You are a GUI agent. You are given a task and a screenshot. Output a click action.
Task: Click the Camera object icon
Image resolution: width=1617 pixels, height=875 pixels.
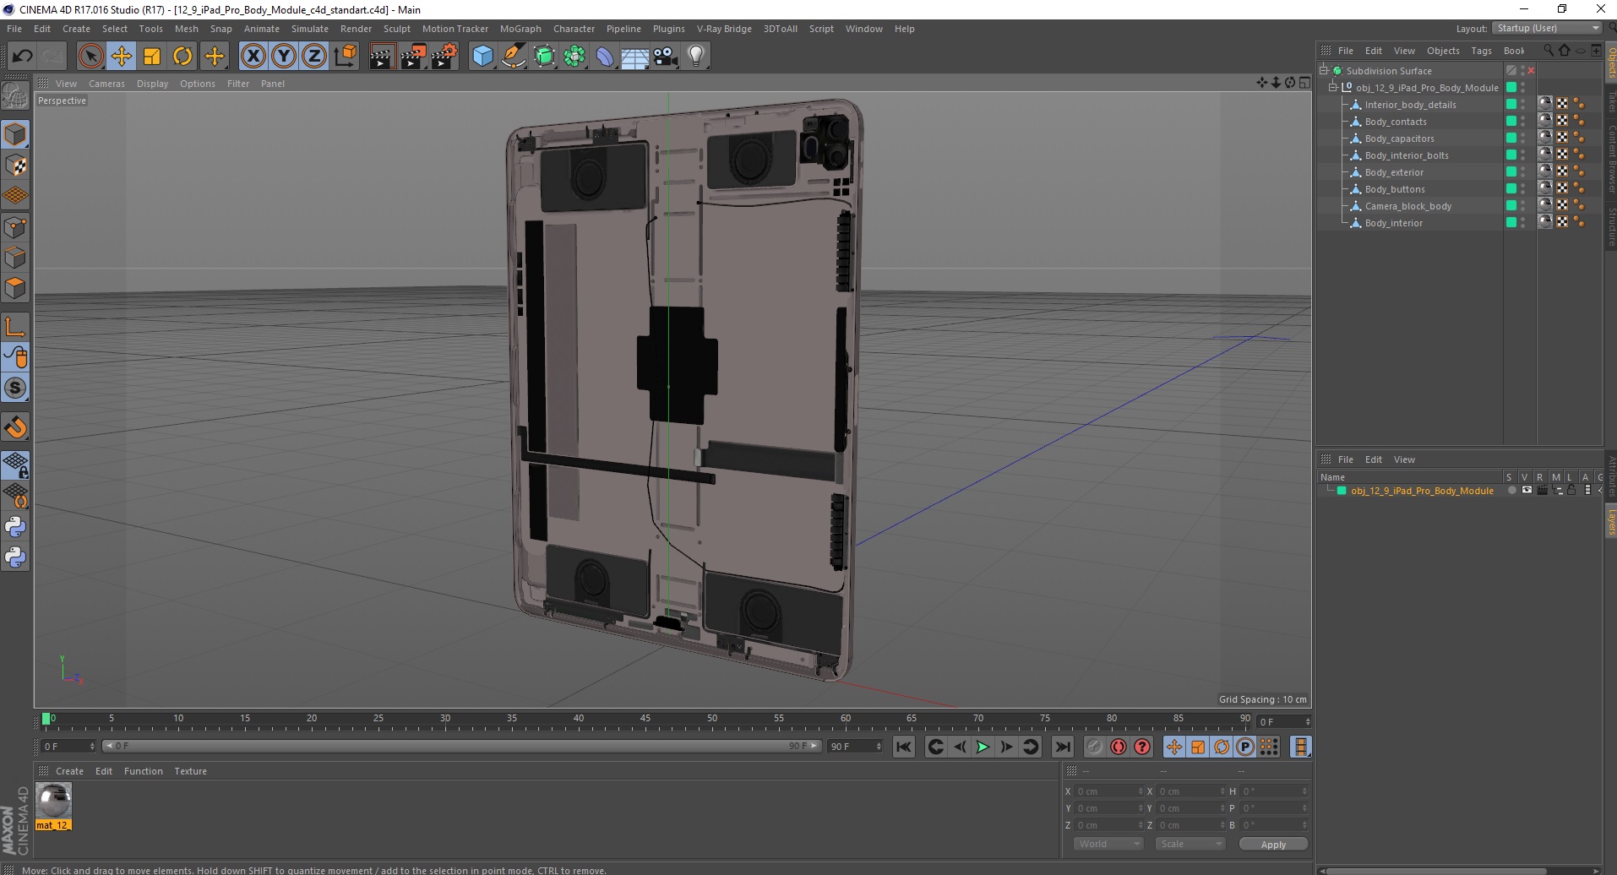pyautogui.click(x=666, y=57)
